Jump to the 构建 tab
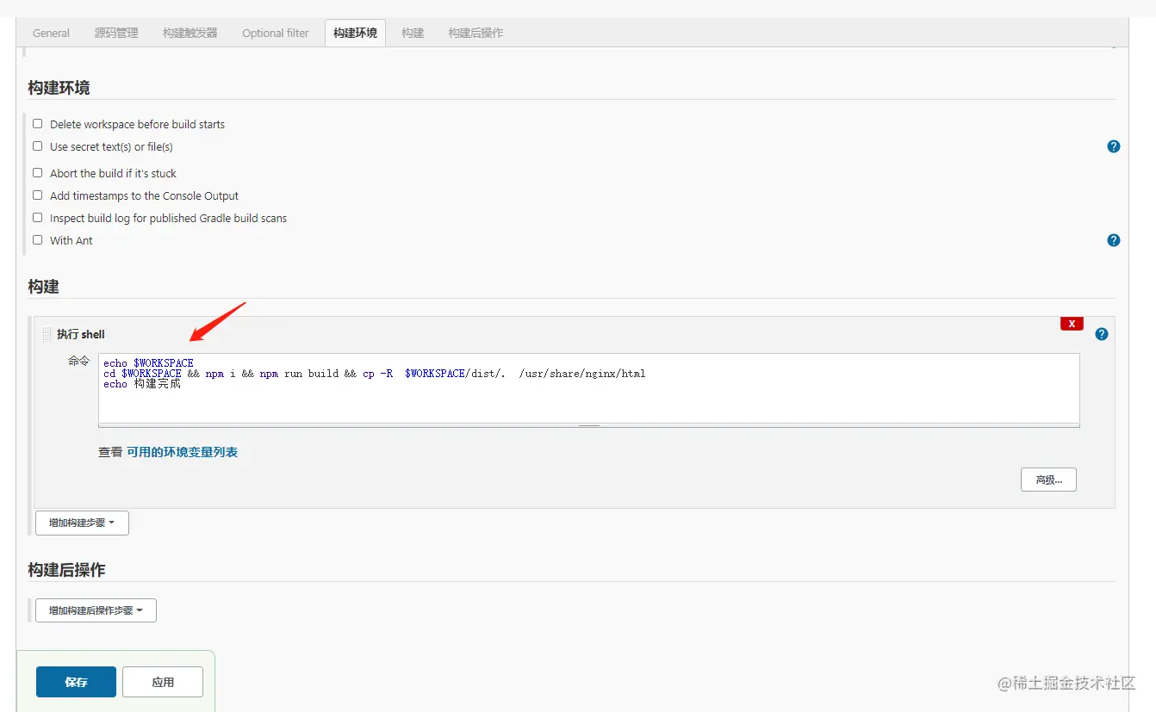This screenshot has width=1156, height=712. click(x=413, y=33)
